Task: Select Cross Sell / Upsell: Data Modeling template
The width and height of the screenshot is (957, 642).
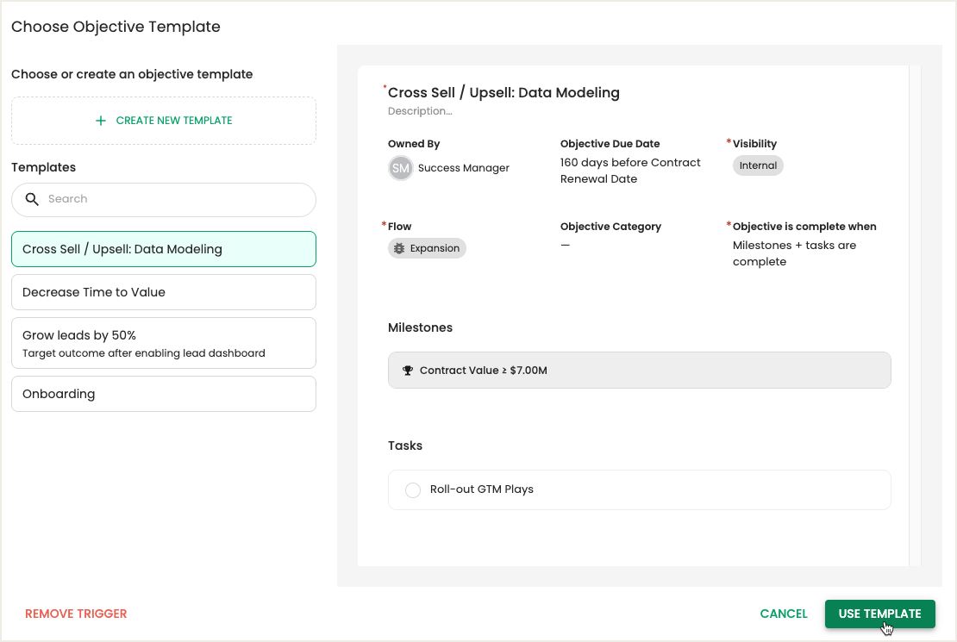Action: point(164,249)
